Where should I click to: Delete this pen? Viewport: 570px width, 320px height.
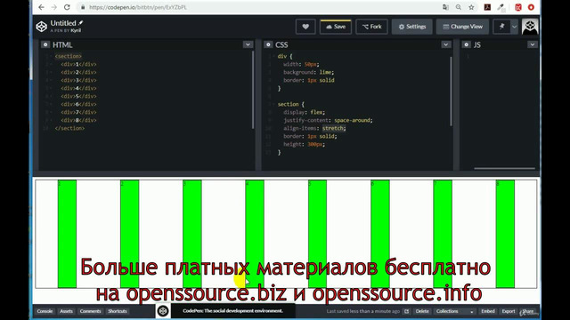point(422,311)
